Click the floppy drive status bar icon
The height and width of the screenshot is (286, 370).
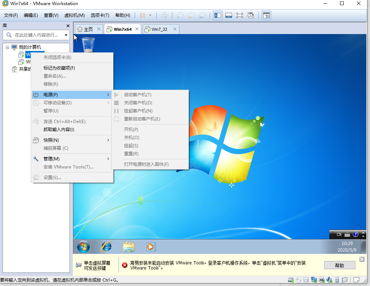click(306, 280)
